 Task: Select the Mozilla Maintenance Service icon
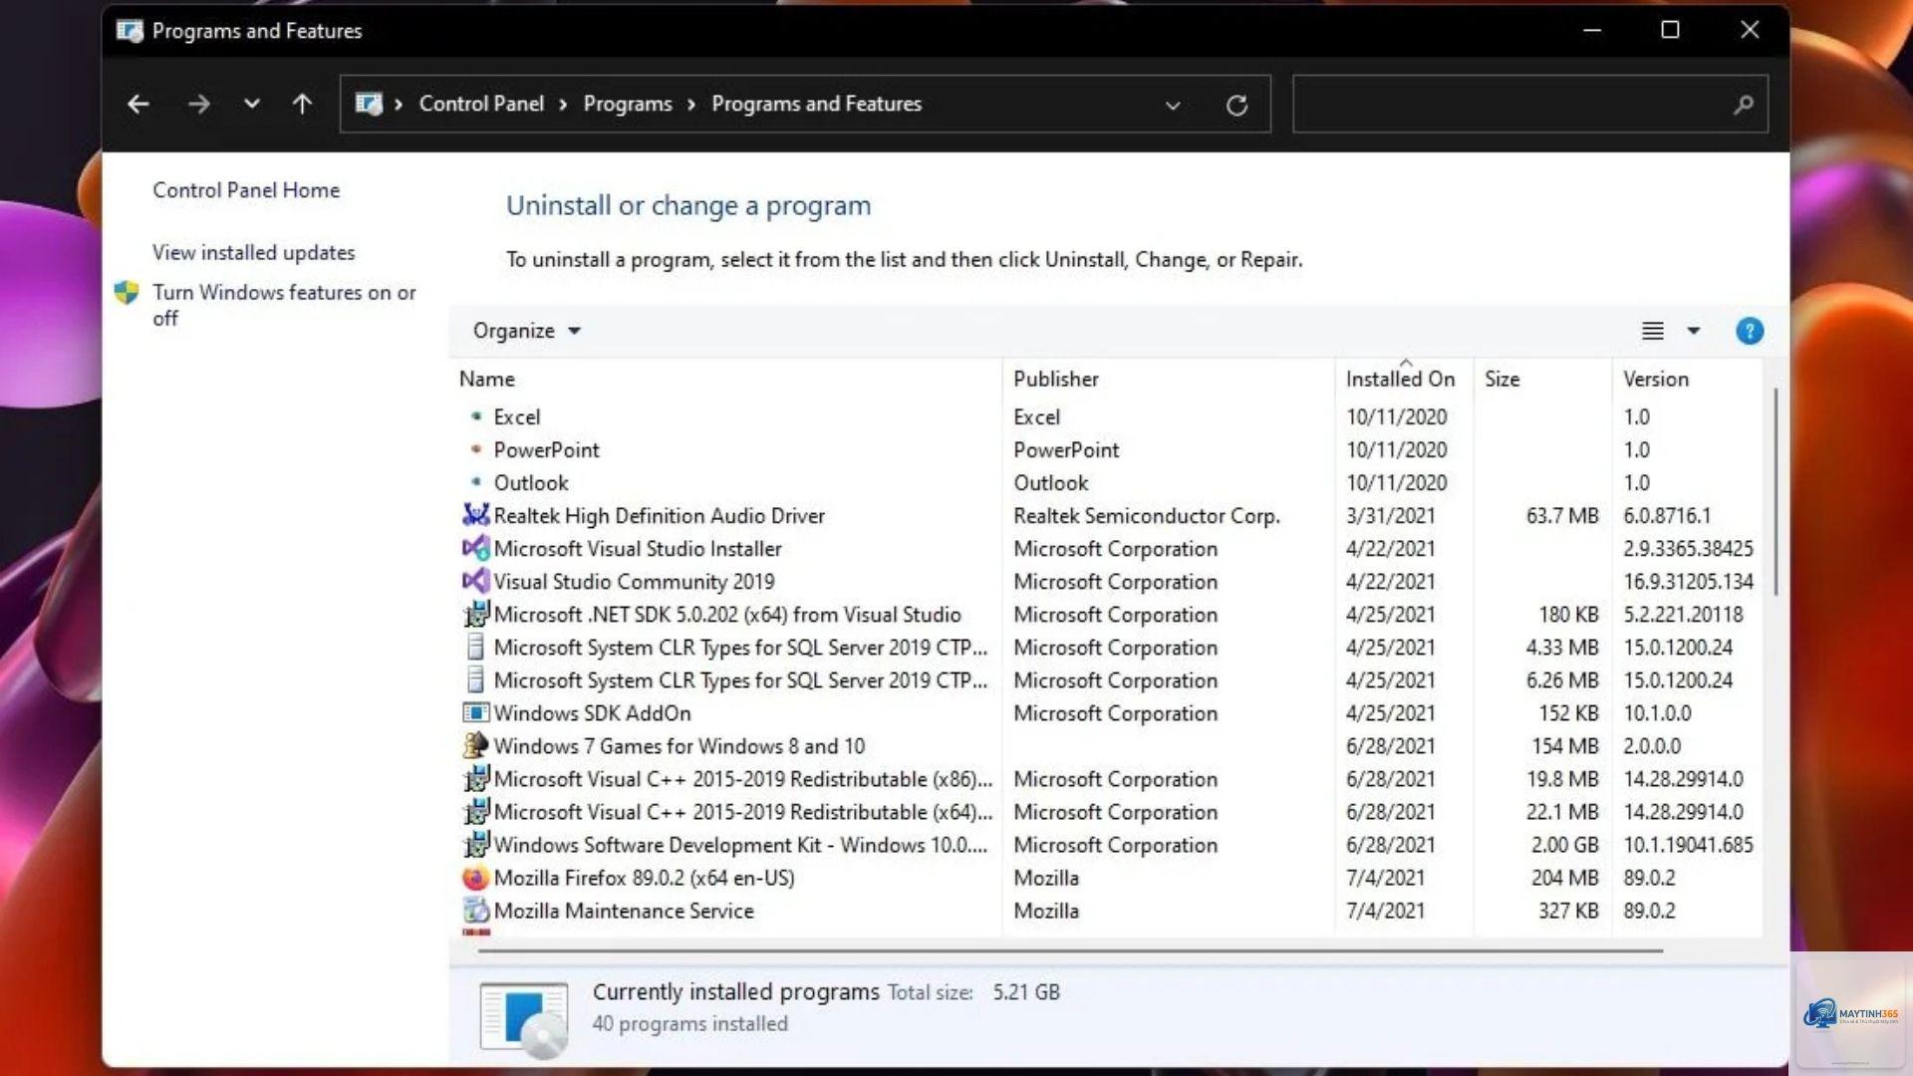click(x=476, y=911)
